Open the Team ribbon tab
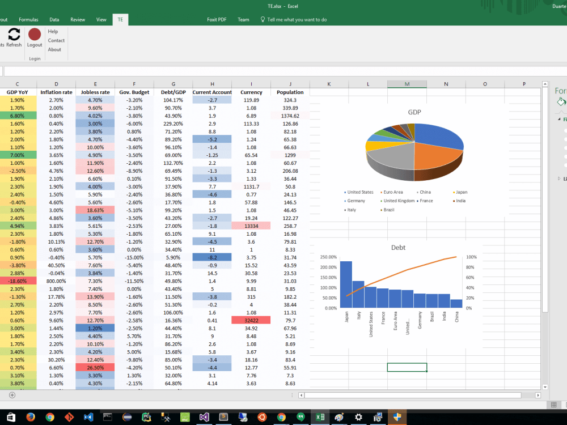The width and height of the screenshot is (567, 425). (x=243, y=19)
